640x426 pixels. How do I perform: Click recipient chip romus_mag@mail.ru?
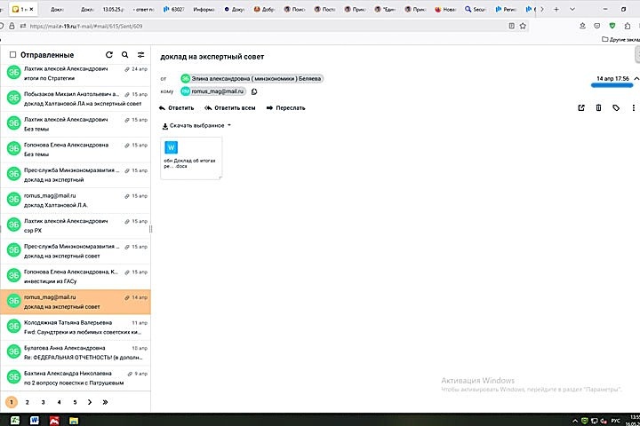[213, 91]
